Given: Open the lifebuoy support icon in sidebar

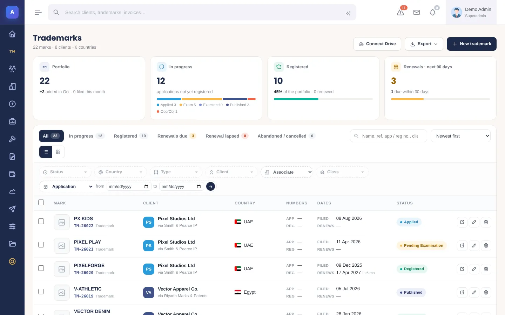Looking at the screenshot, I should click(12, 261).
